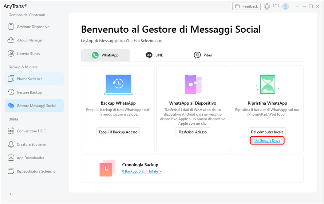Open iCloud Manager in the sidebar
324x204 pixels.
click(x=34, y=40)
